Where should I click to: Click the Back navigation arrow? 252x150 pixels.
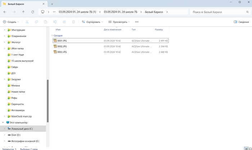[x=5, y=12]
